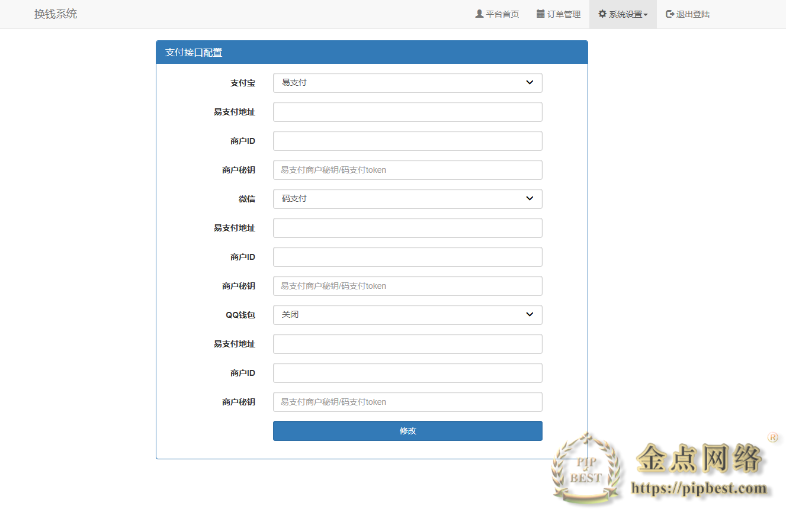The height and width of the screenshot is (509, 786).
Task: Focus the 商户秘钥 field in the 支付宝 section
Action: click(408, 170)
